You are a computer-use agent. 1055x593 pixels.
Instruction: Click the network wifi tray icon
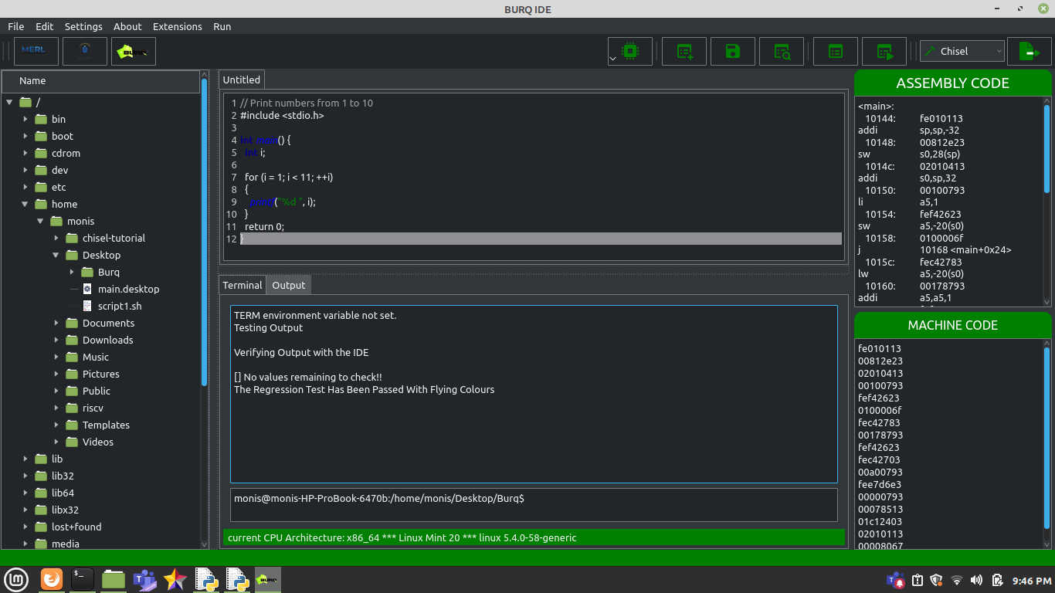[x=957, y=580]
